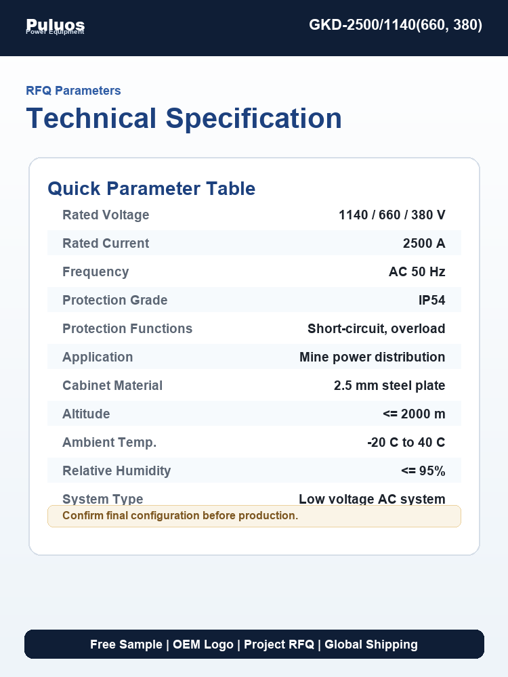Viewport: 508px width, 677px height.
Task: Click Global Shipping in the footer bar
Action: (371, 645)
